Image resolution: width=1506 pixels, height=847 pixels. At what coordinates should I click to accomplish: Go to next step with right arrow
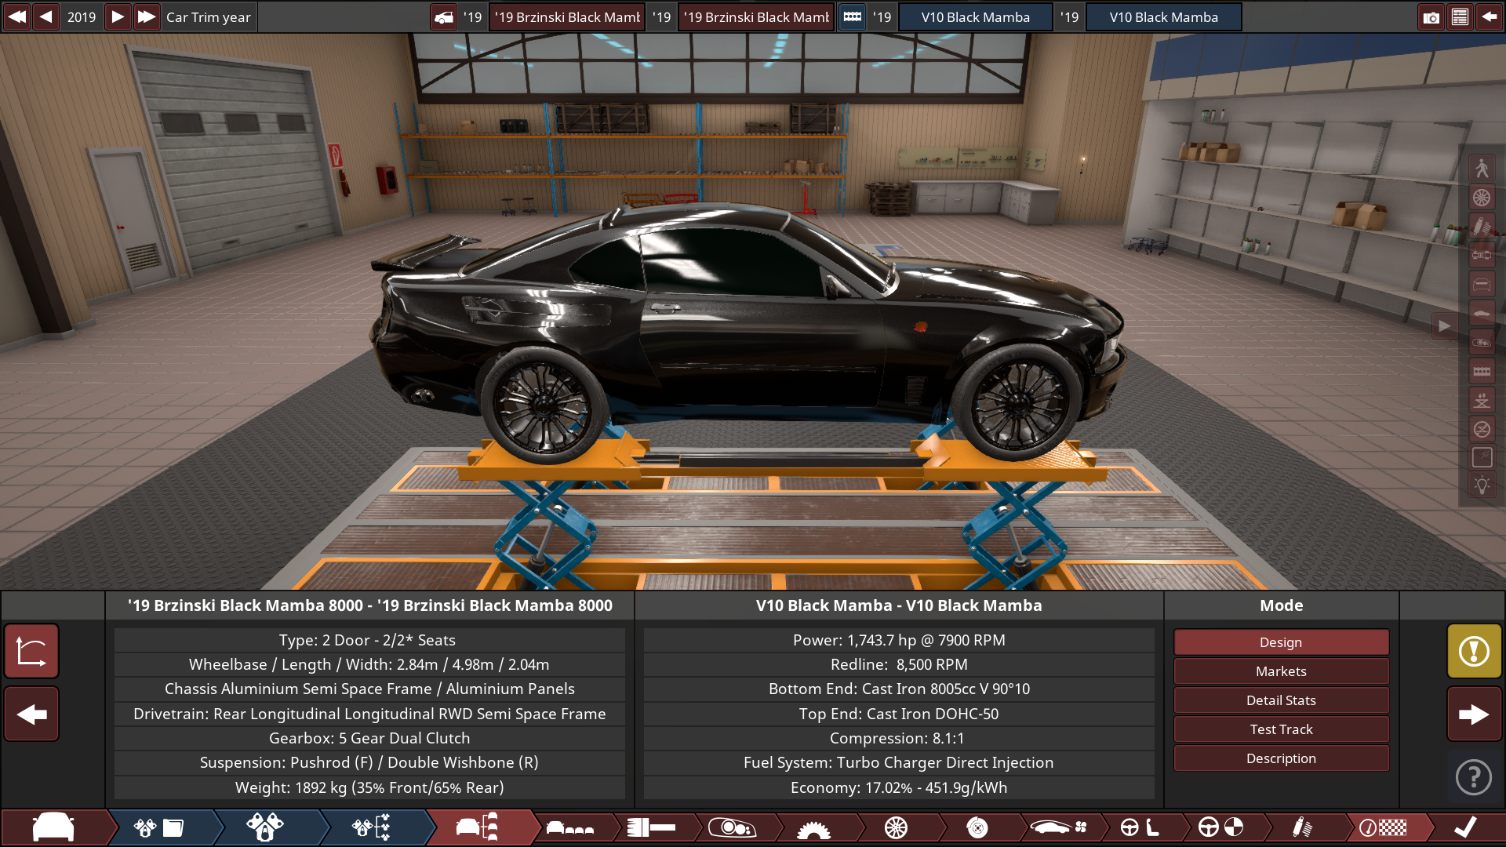point(1474,714)
